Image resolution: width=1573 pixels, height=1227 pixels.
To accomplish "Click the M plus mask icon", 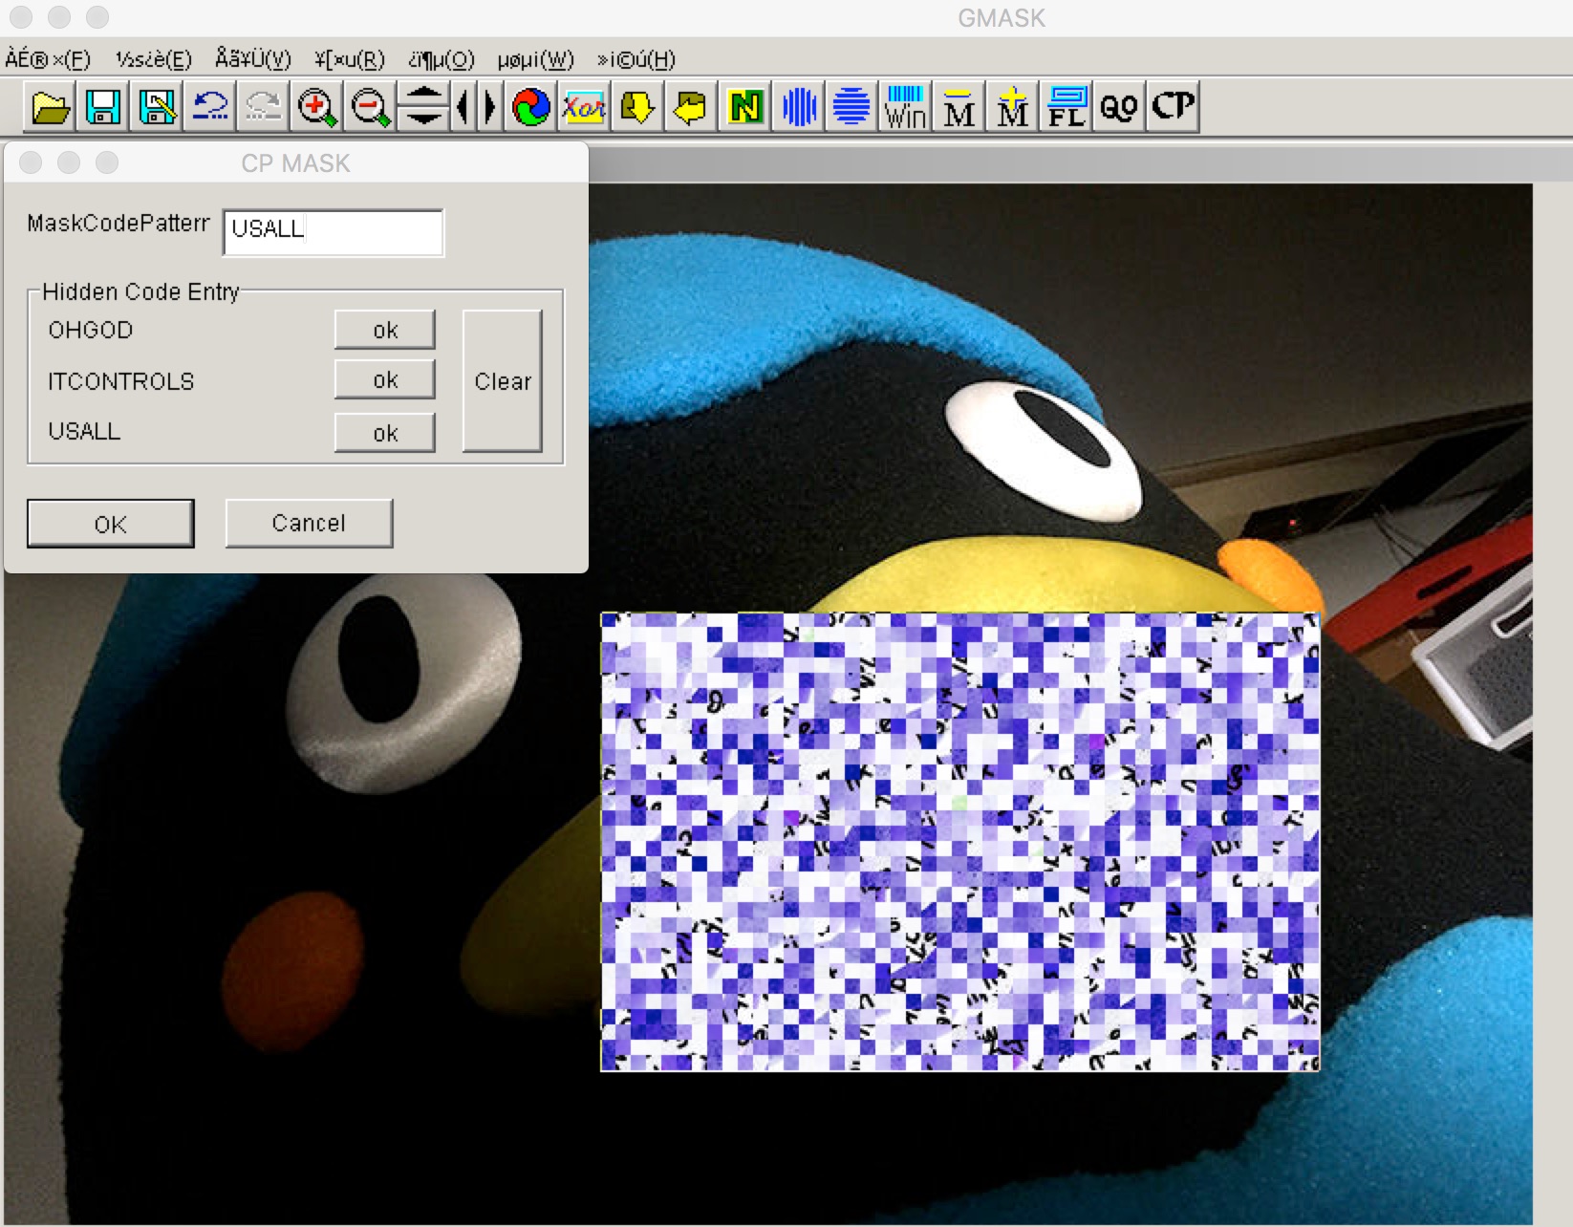I will [x=1012, y=106].
